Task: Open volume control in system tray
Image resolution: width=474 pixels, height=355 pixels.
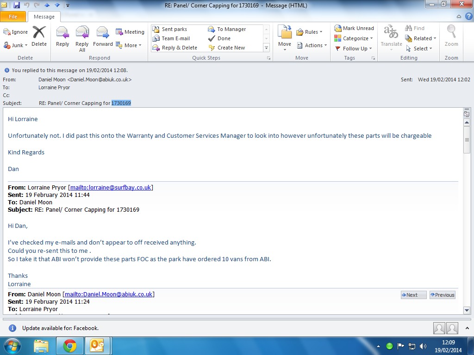Action: (x=423, y=346)
